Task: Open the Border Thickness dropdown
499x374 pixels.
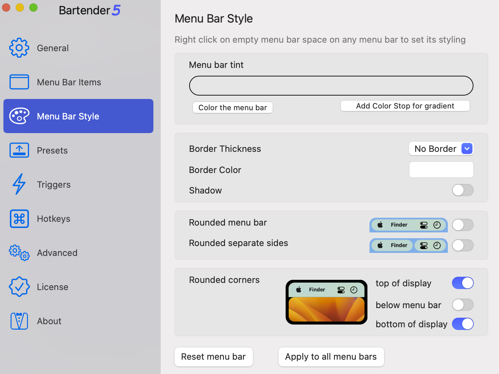Action: 441,148
